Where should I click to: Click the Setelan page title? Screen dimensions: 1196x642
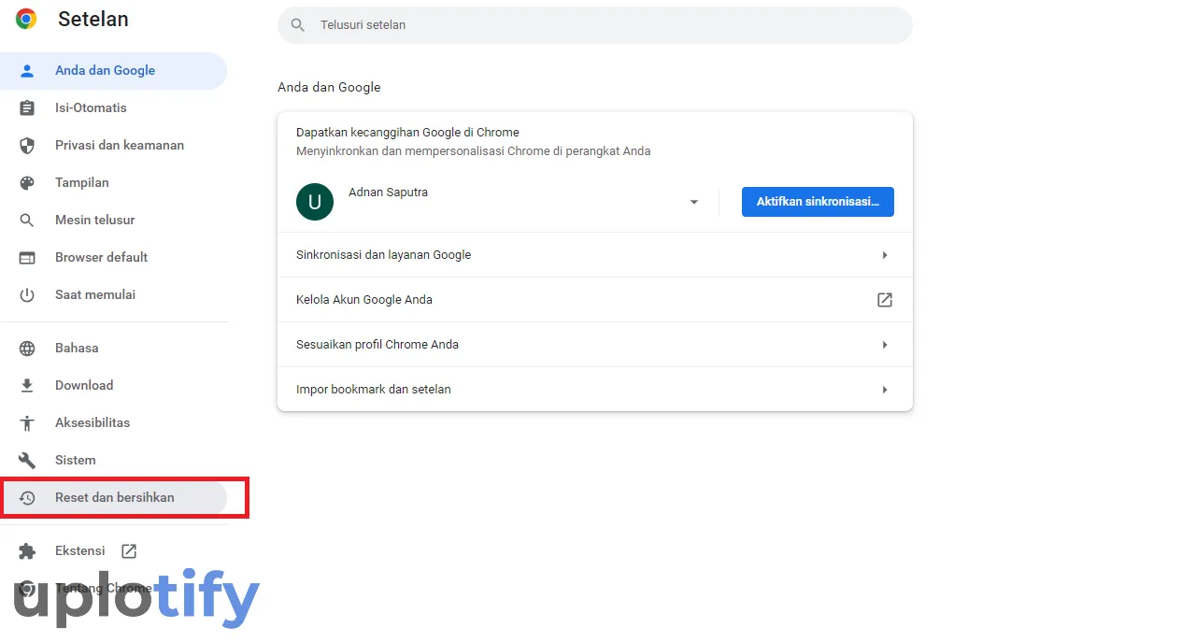coord(93,19)
